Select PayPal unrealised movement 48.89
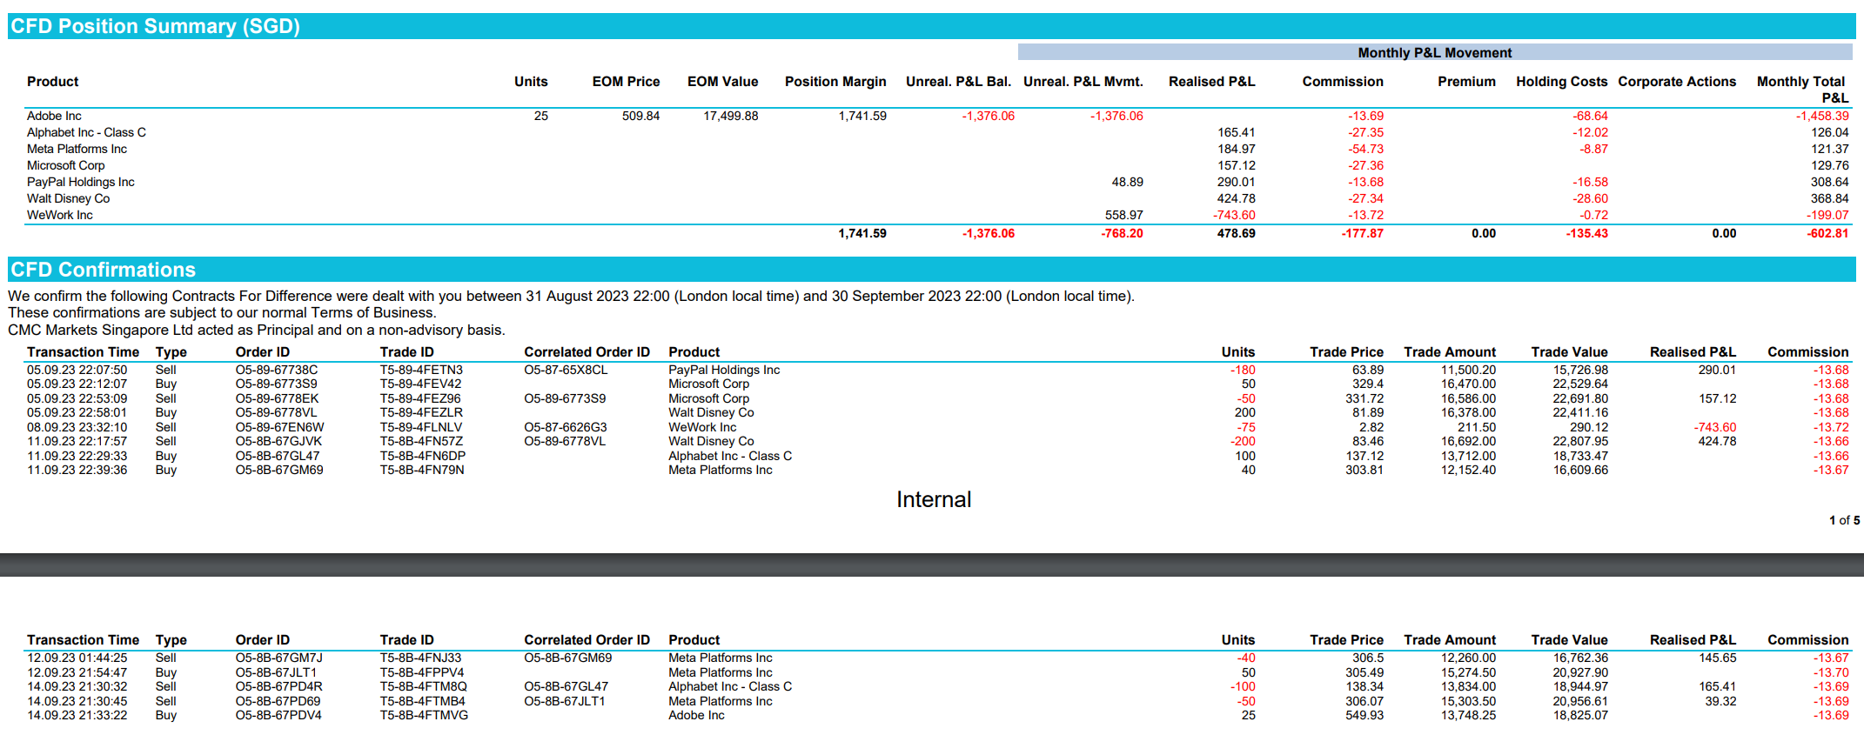The width and height of the screenshot is (1864, 735). coord(1127,182)
